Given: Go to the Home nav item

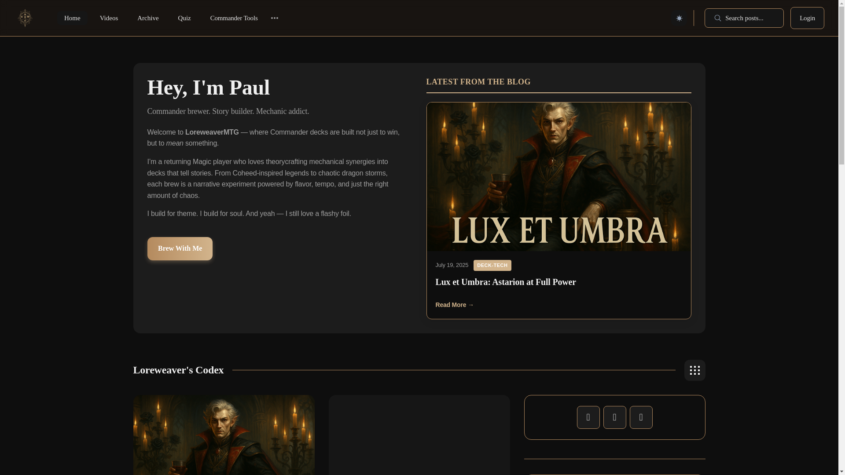Looking at the screenshot, I should coord(72,18).
